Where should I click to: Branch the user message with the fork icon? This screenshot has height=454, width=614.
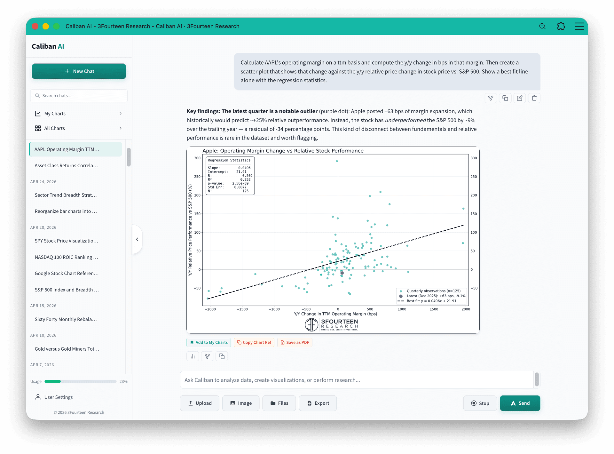(x=491, y=98)
